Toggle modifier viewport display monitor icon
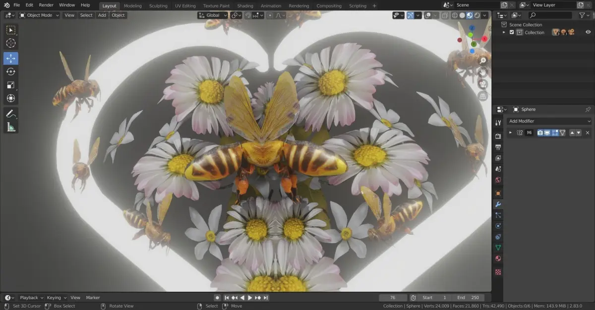The image size is (595, 310). coord(547,133)
